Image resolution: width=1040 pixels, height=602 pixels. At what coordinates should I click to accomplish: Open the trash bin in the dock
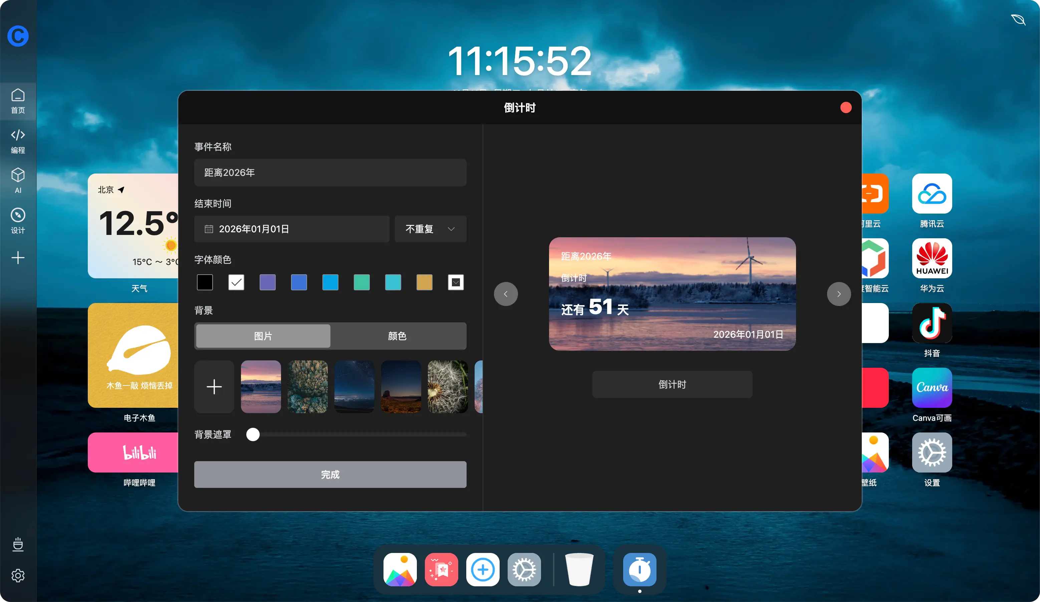(x=579, y=569)
